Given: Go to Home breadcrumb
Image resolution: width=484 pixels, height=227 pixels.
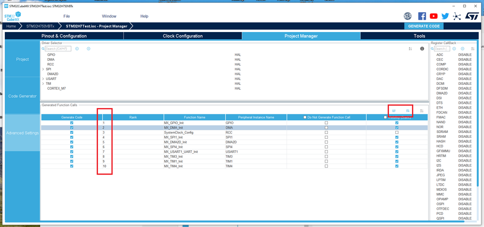Looking at the screenshot, I should (11, 26).
